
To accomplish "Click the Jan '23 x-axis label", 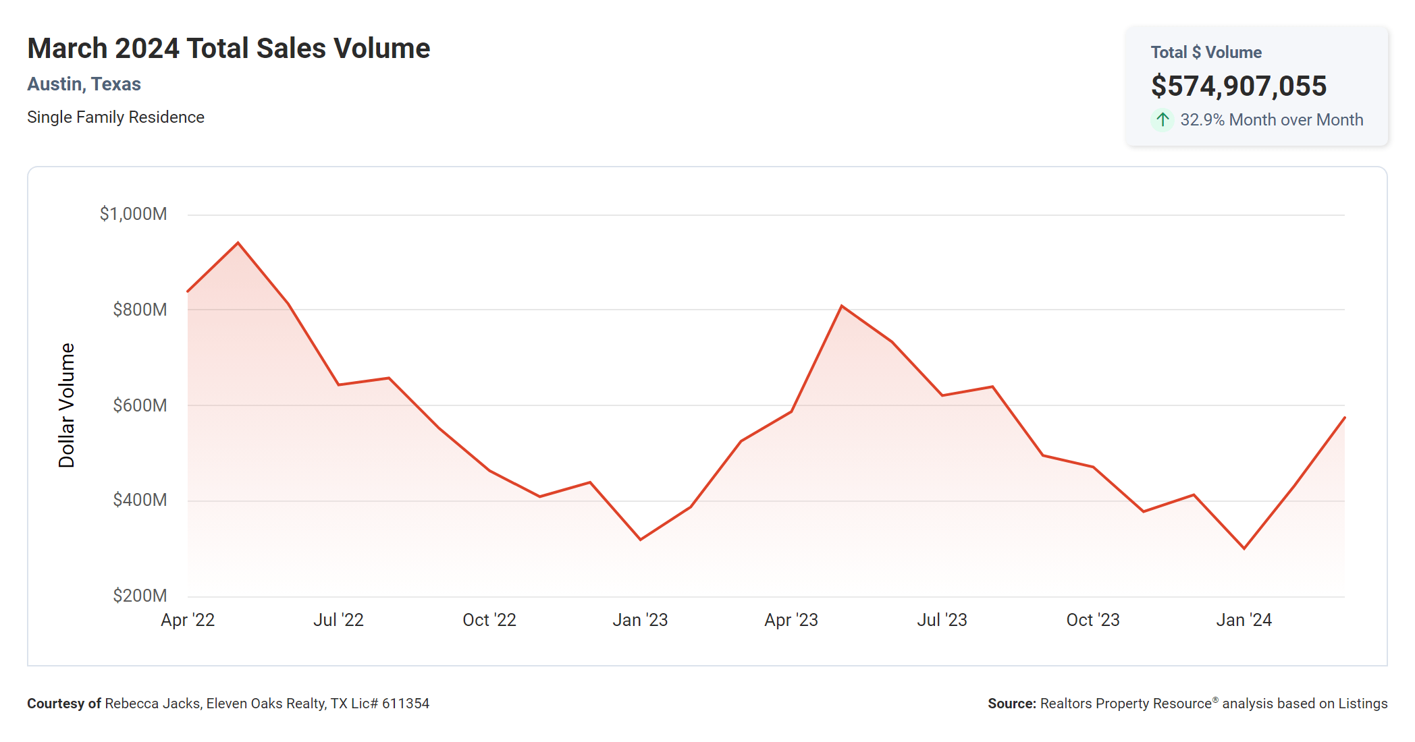I will 640,620.
